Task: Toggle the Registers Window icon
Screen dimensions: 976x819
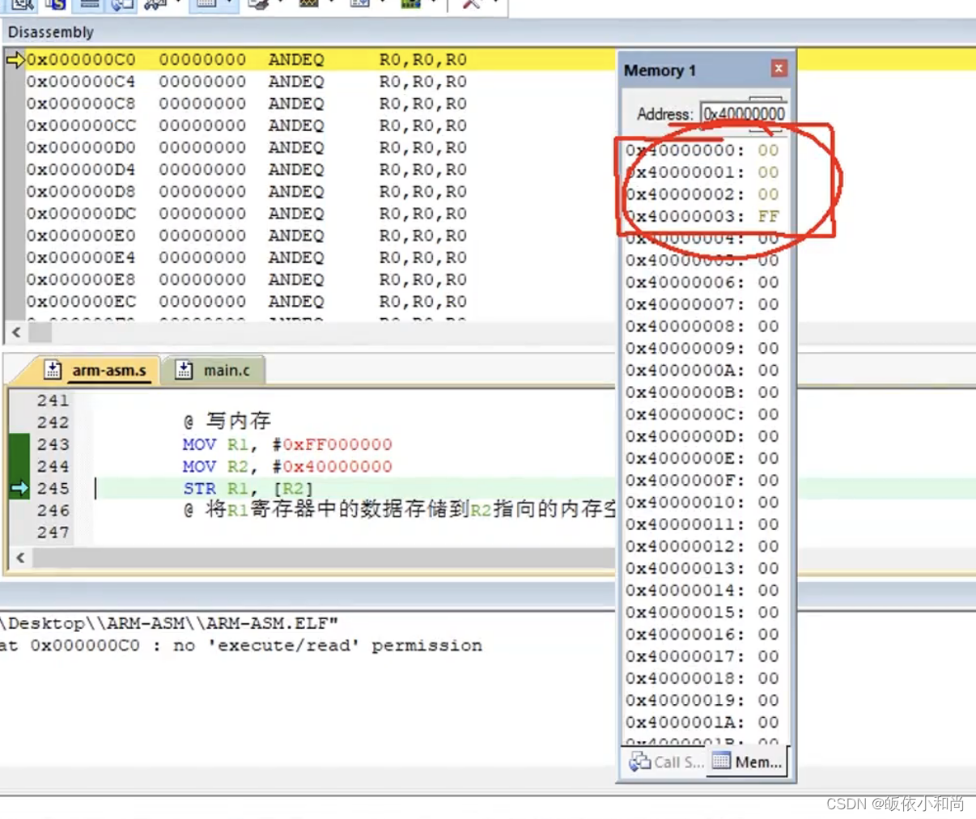Action: tap(89, 6)
